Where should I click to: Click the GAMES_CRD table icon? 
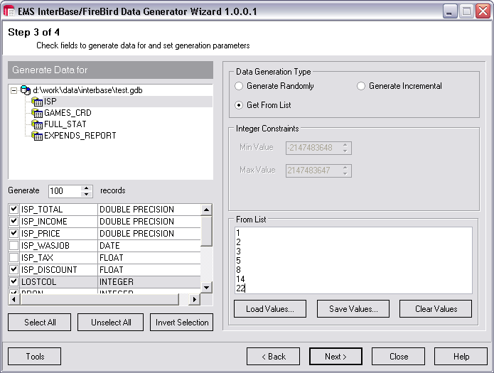coord(37,113)
